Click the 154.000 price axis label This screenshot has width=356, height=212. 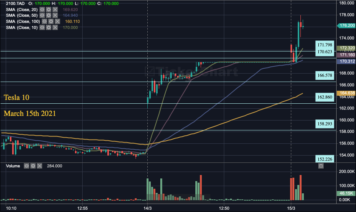point(346,155)
